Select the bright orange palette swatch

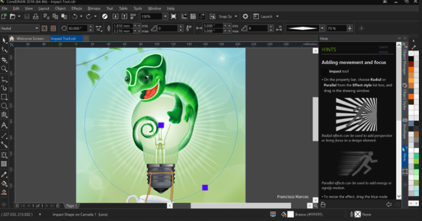(411, 70)
